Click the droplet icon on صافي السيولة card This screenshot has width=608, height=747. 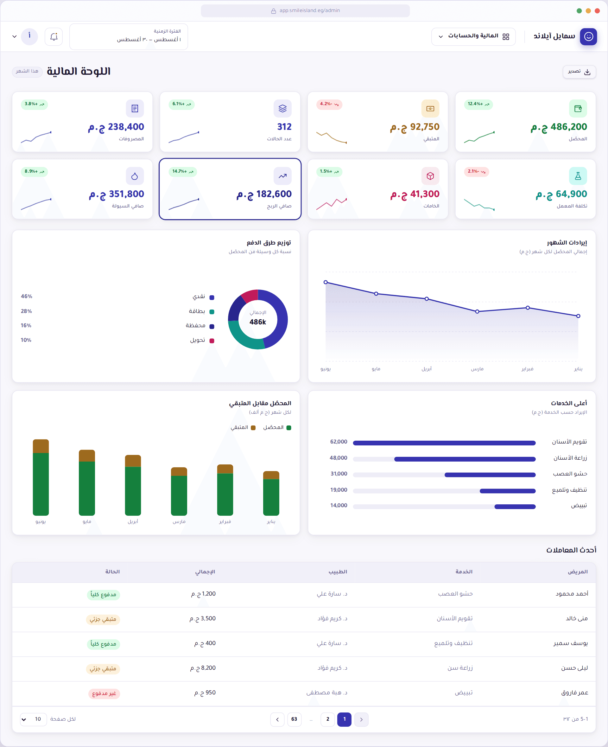(135, 176)
